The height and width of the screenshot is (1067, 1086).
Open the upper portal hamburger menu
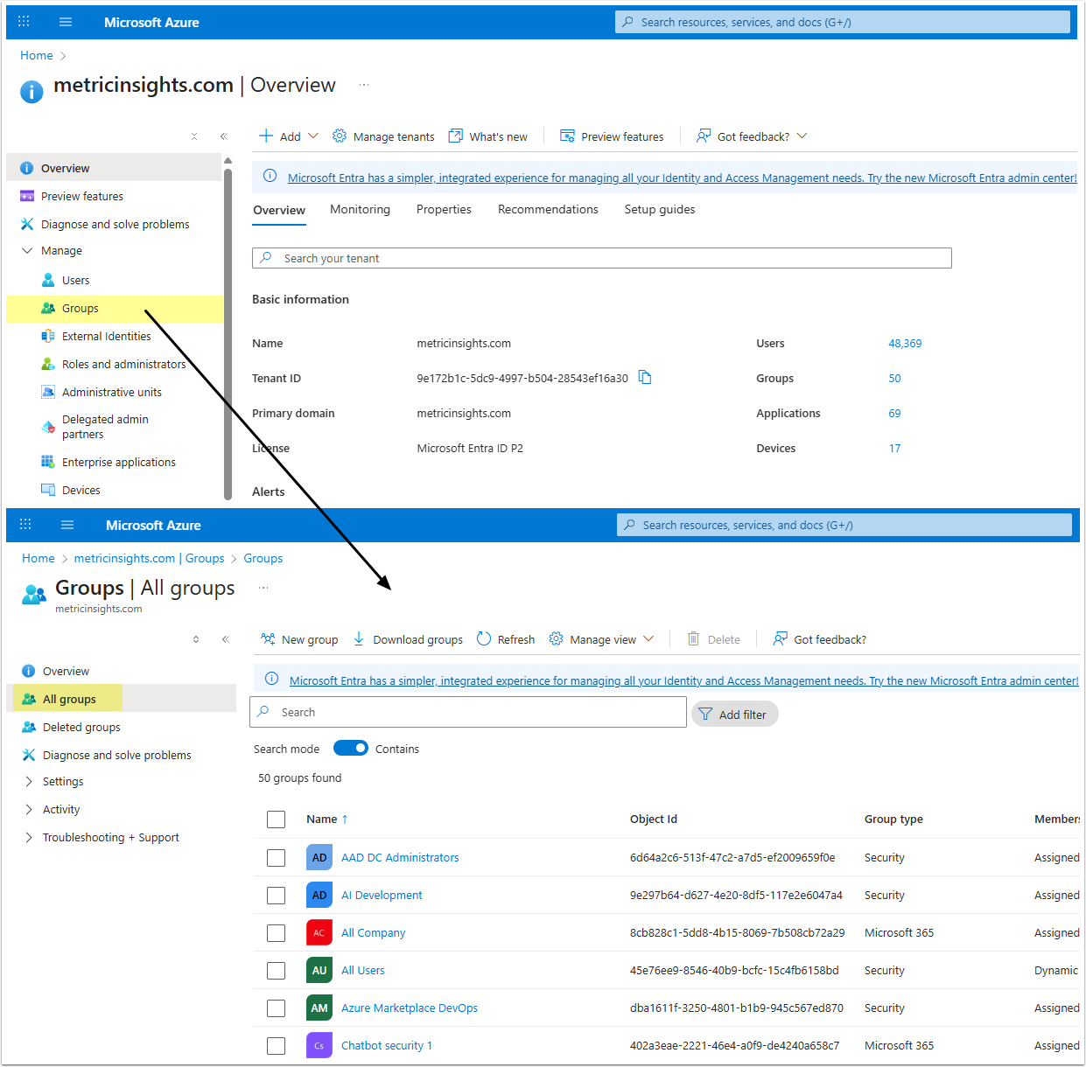66,22
